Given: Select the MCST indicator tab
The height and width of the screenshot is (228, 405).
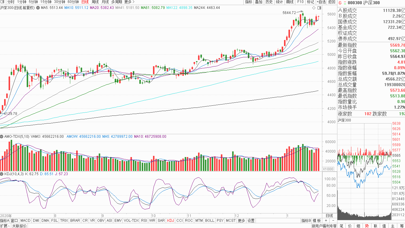Looking at the screenshot, I should coord(231,221).
